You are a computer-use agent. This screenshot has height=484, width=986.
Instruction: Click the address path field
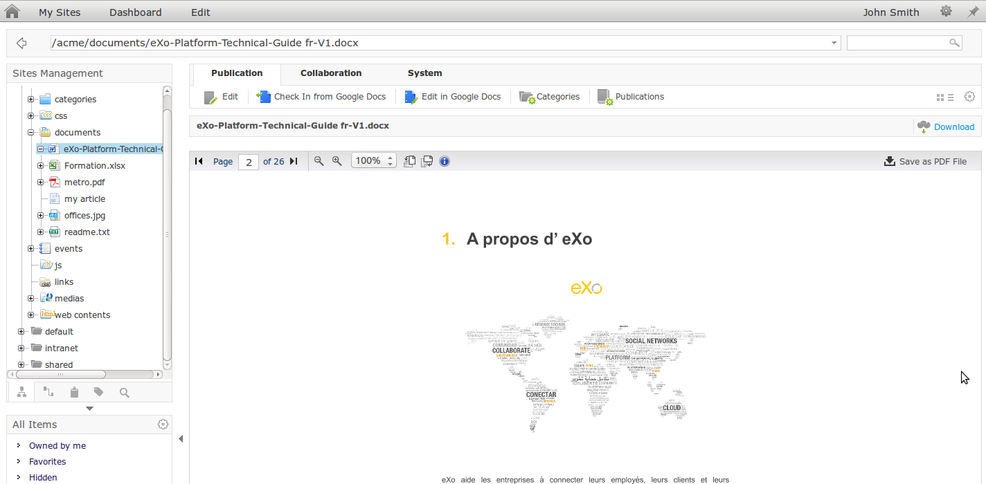click(446, 43)
